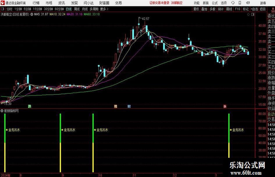Open the F10 company info button
The image size is (275, 177).
(x=237, y=9)
